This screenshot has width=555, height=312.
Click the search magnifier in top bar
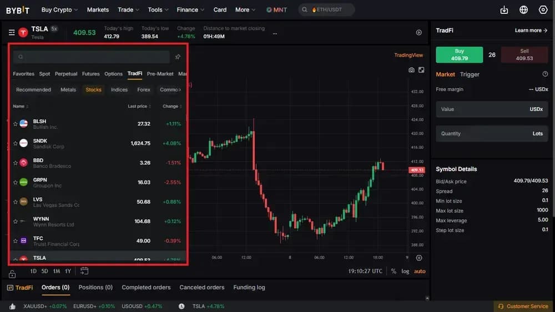(x=304, y=10)
